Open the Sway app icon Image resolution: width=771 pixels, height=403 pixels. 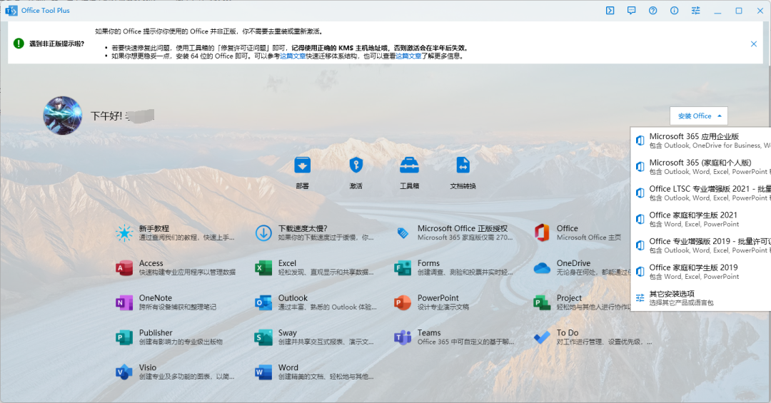pos(263,337)
